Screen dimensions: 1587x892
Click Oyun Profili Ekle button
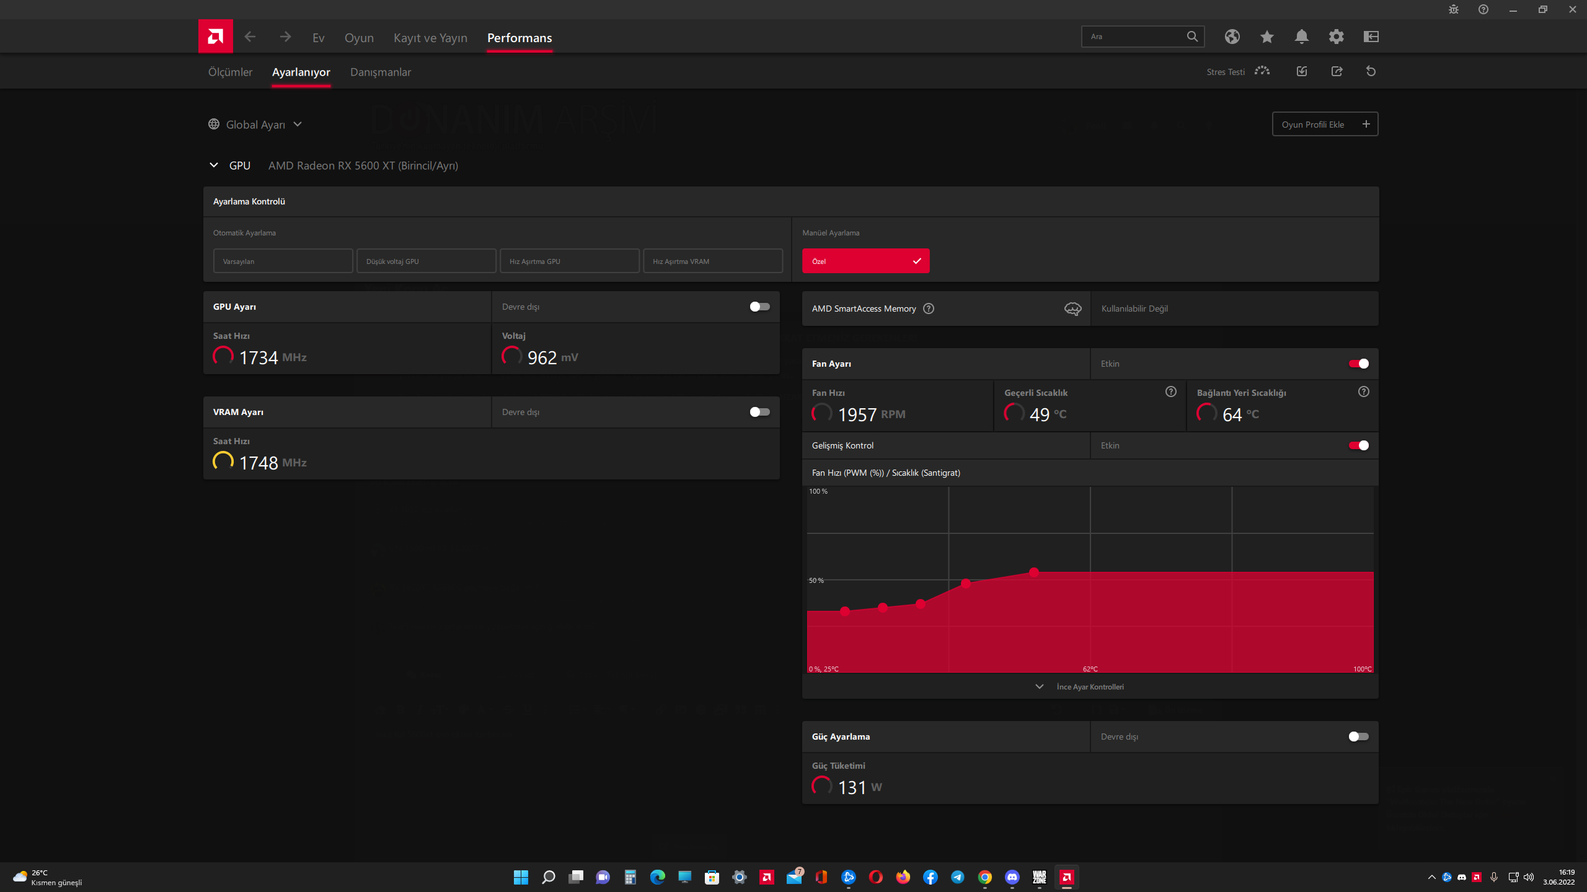(x=1325, y=125)
